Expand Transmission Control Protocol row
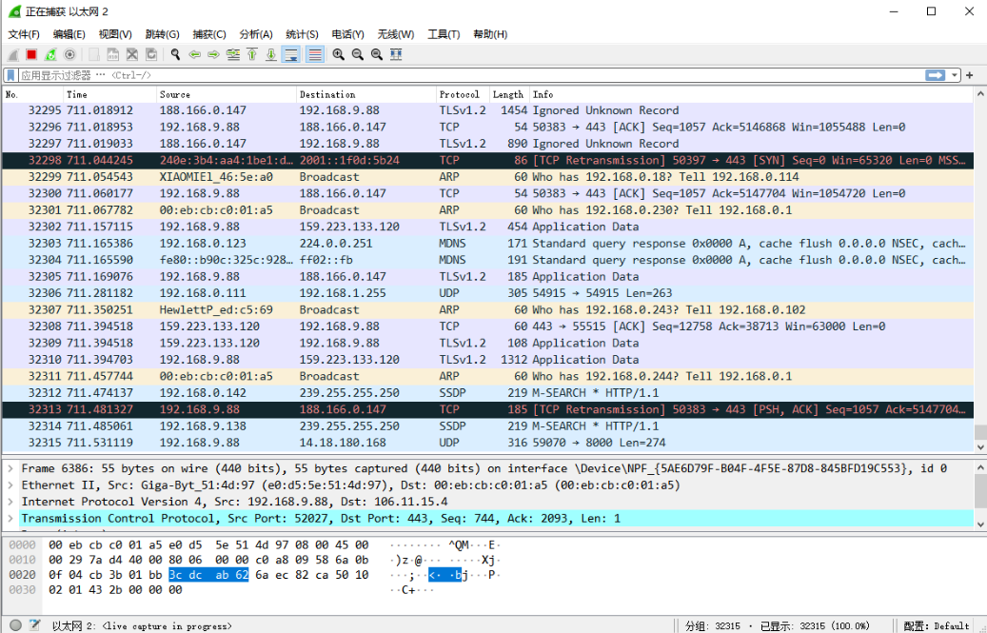 pyautogui.click(x=10, y=519)
